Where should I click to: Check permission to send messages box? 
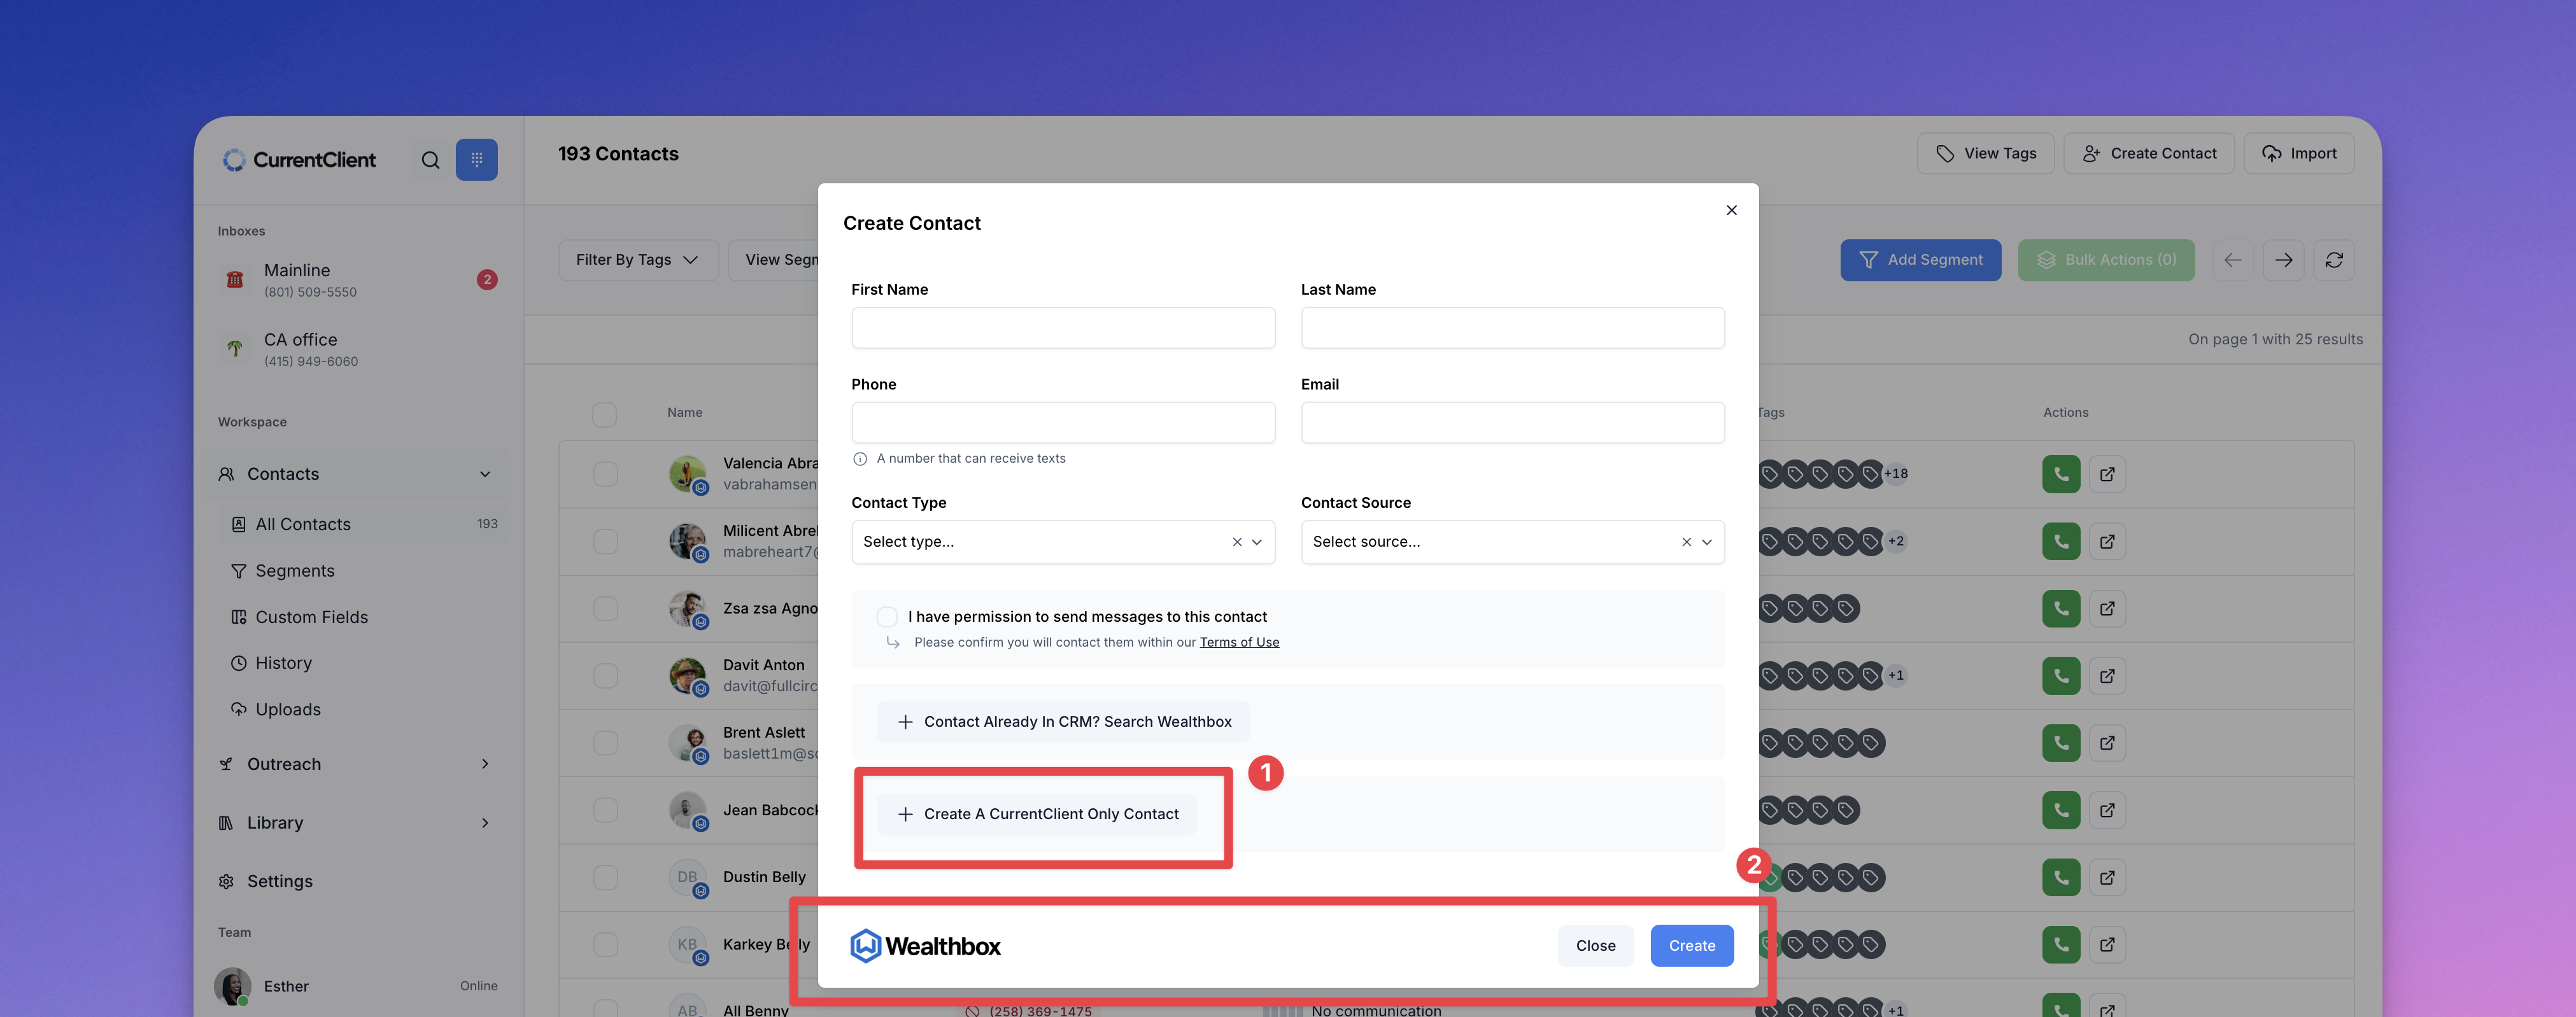tap(886, 617)
